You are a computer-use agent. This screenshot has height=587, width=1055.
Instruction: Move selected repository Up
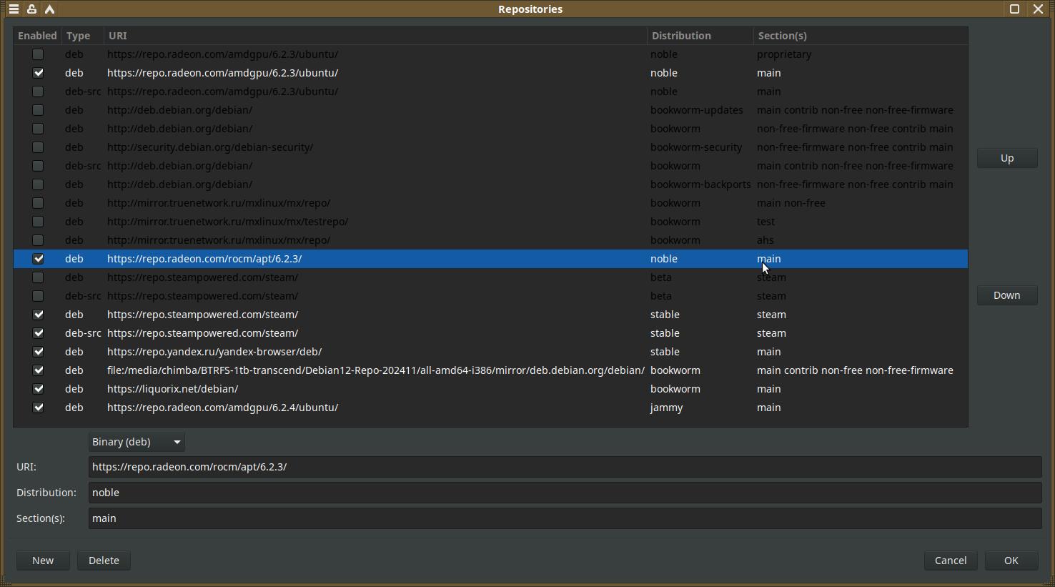(1006, 158)
